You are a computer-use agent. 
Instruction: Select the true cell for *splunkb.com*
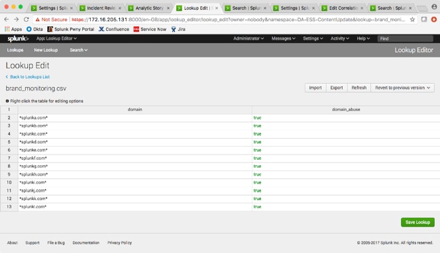(x=346, y=126)
